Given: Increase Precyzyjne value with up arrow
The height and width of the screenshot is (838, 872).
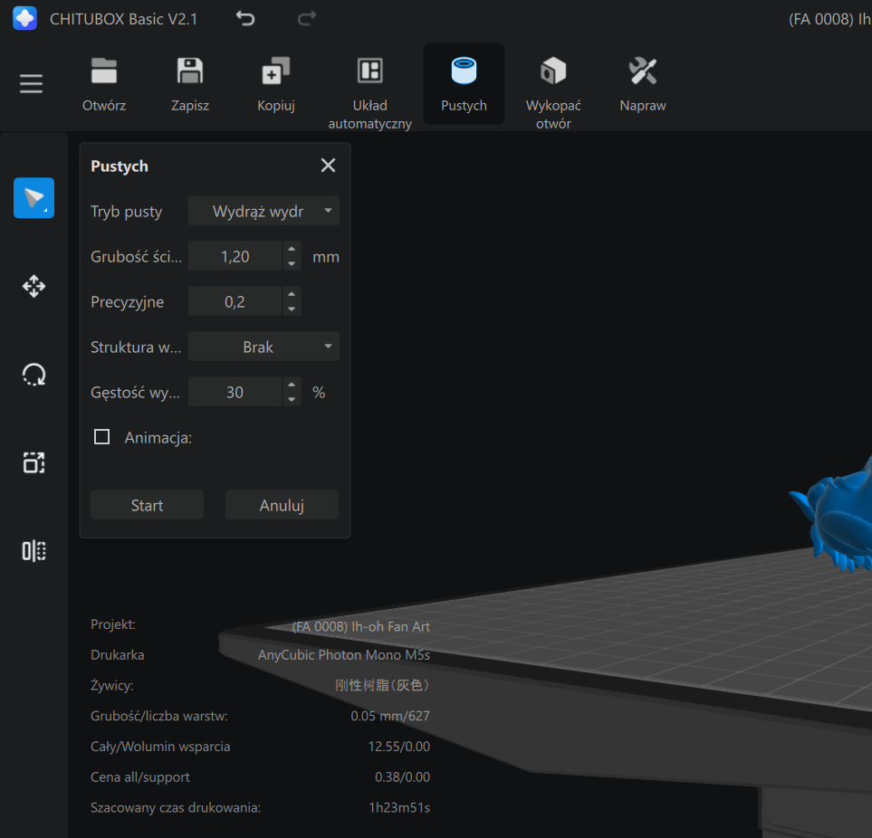Looking at the screenshot, I should click(x=292, y=294).
